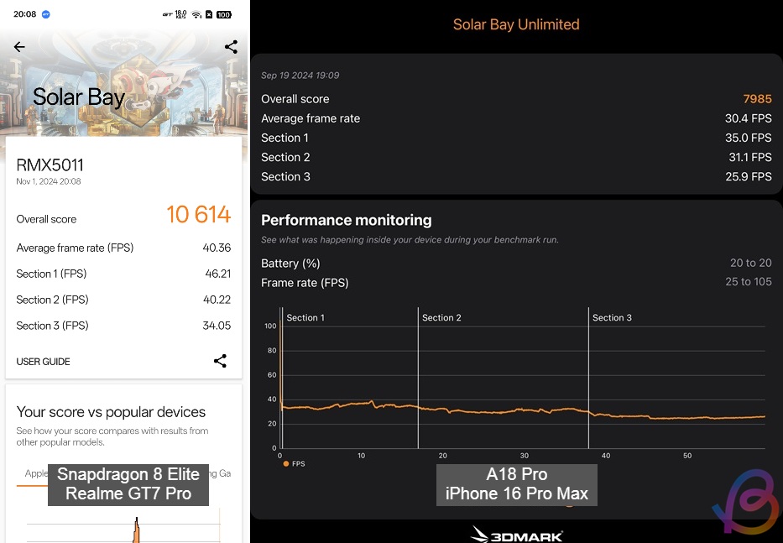Switch to the Apple device comparison tab
Image resolution: width=783 pixels, height=543 pixels.
point(34,473)
